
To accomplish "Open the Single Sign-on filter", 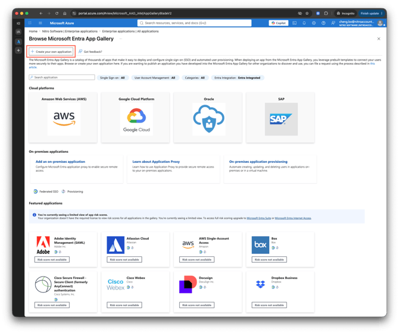I will point(113,78).
